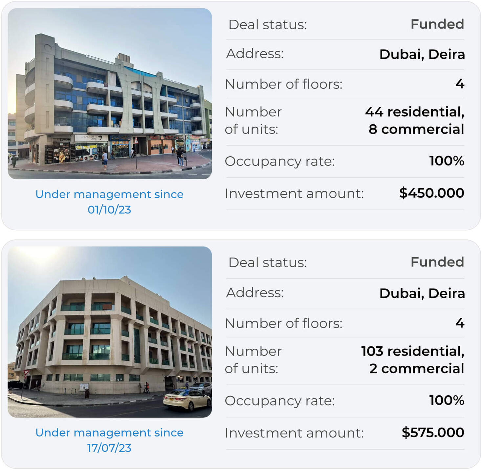Open the beige building photo with taxi

pyautogui.click(x=110, y=332)
